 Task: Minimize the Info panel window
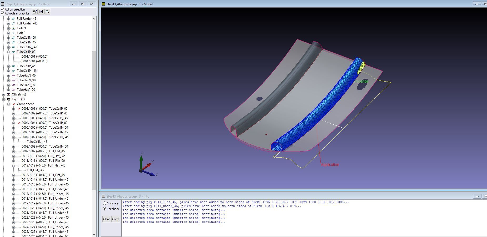[477, 196]
